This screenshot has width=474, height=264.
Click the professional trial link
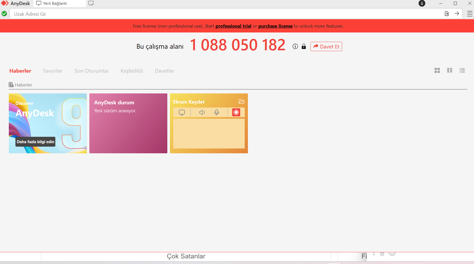pos(233,26)
